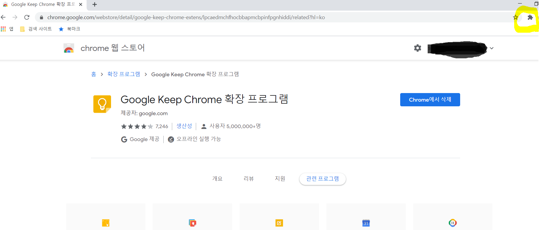Go to 홈 breadcrumb link

[94, 74]
